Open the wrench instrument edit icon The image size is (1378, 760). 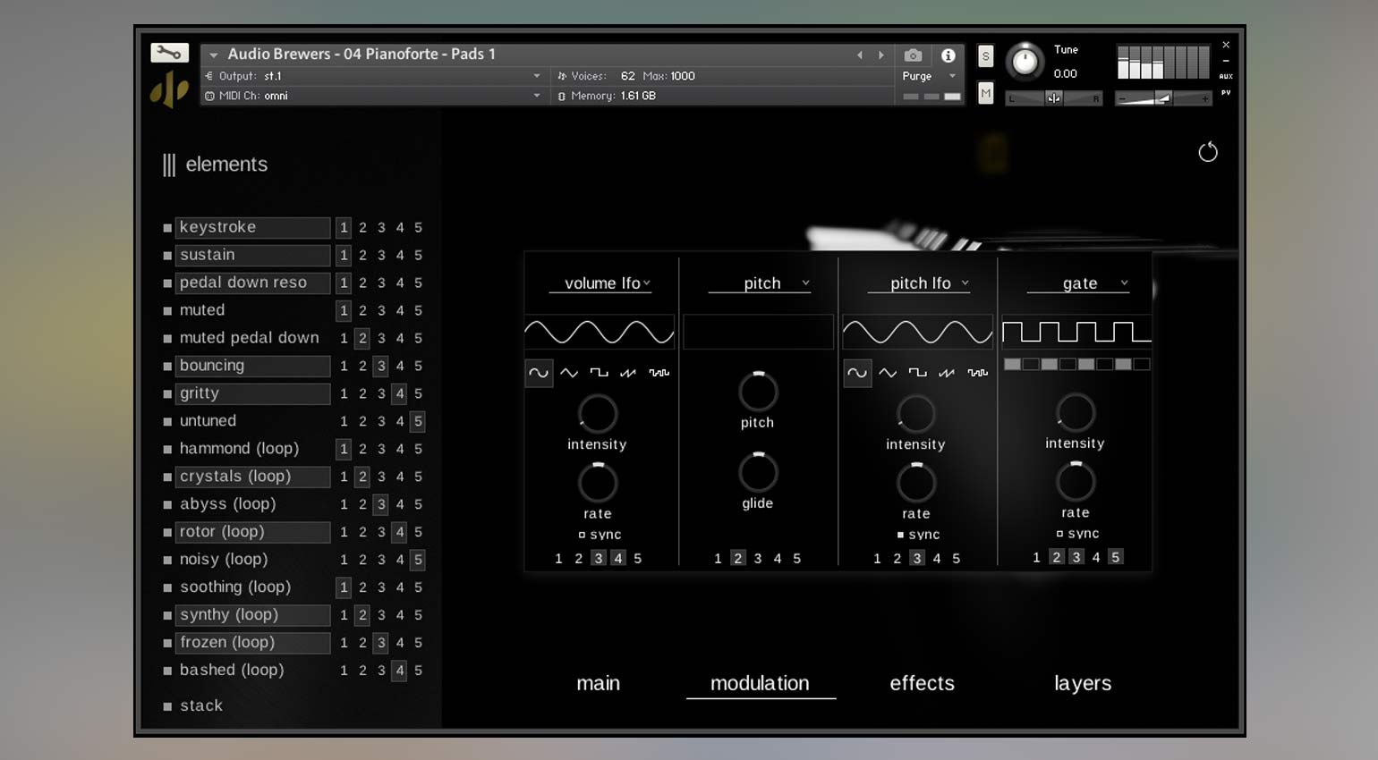169,54
